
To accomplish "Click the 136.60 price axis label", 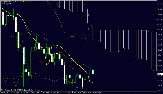I will [x=160, y=91].
